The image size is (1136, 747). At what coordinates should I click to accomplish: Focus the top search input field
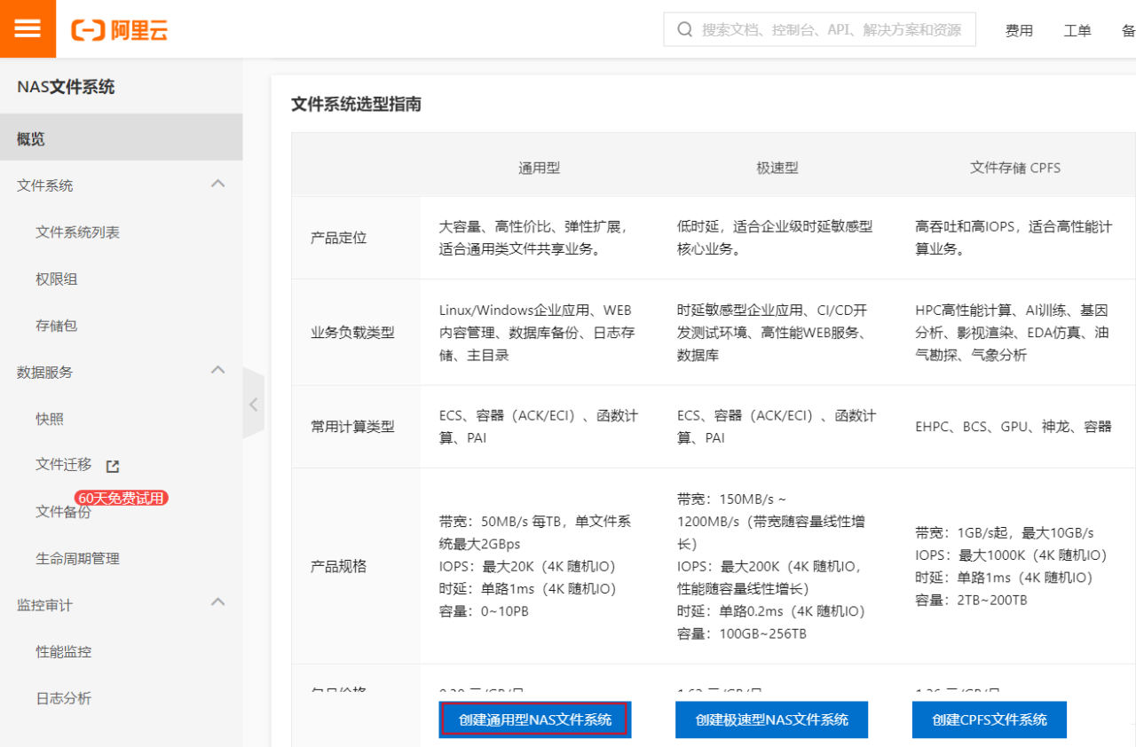tap(830, 29)
